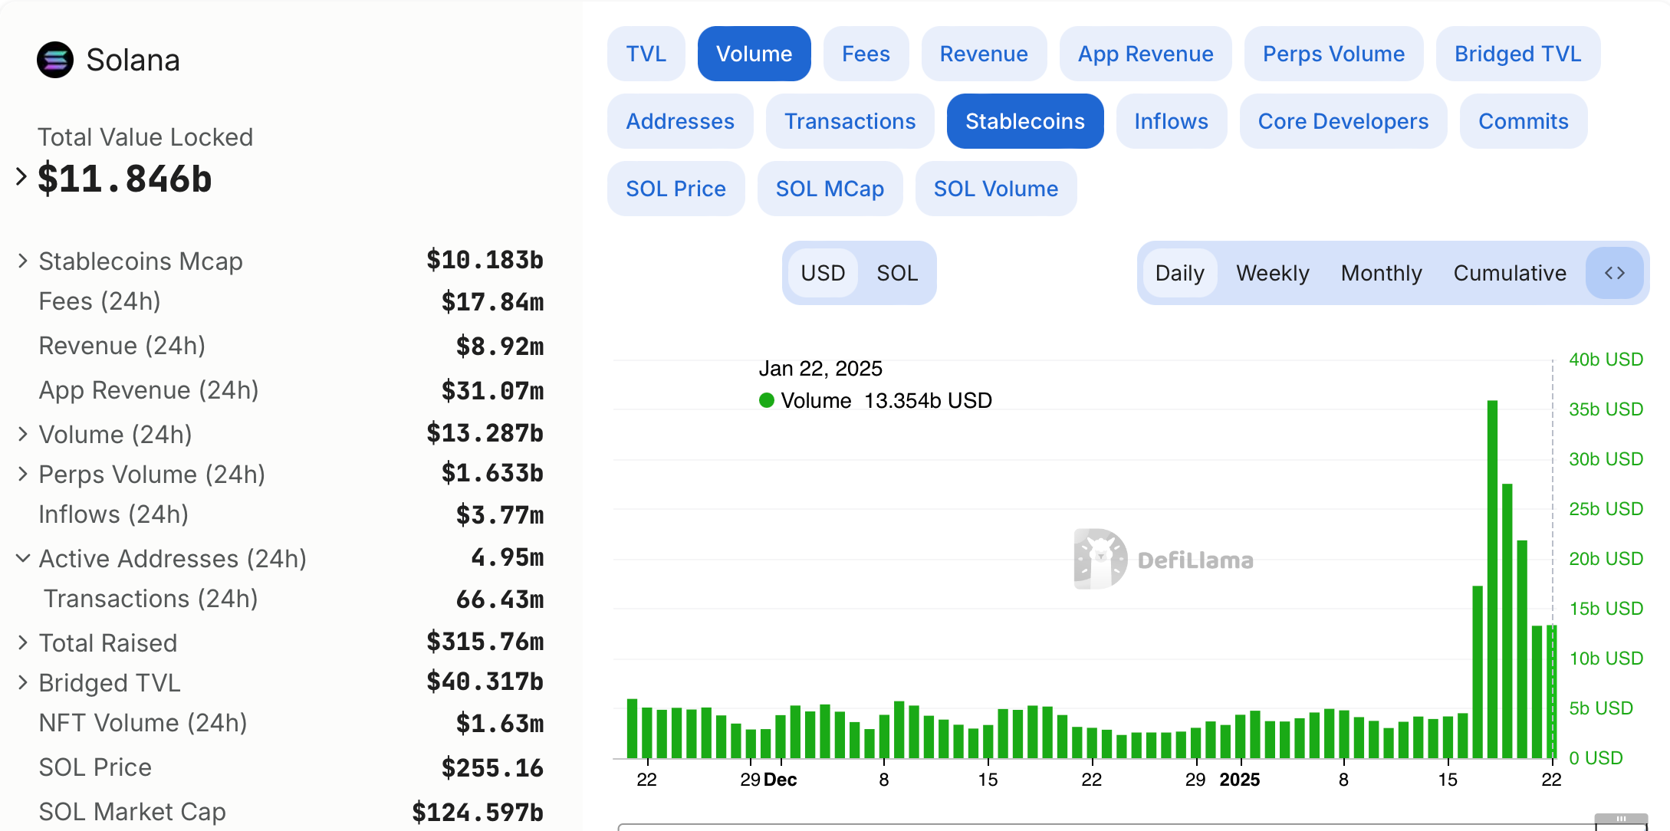Select the Daily interval
This screenshot has width=1670, height=831.
1179,273
